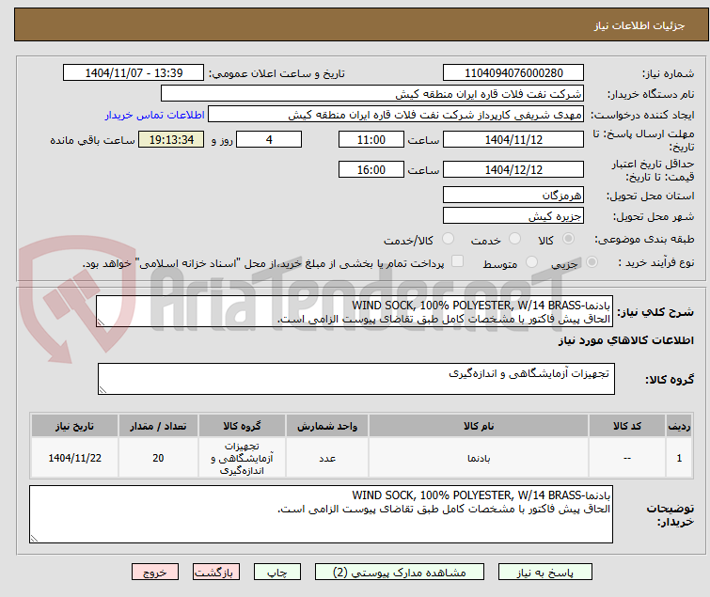
Task: Click the delivery city field جزیره کیش
Action: pyautogui.click(x=513, y=216)
